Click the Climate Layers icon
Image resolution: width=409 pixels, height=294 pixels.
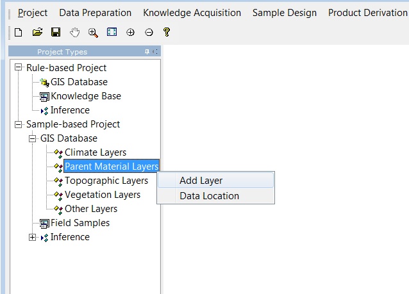(58, 153)
